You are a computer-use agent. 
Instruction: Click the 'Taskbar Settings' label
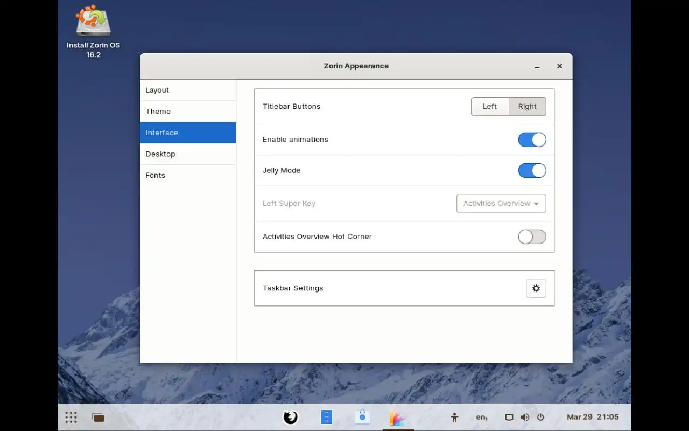[293, 288]
